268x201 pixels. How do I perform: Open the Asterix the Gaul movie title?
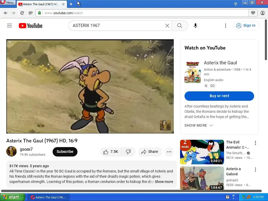220,63
